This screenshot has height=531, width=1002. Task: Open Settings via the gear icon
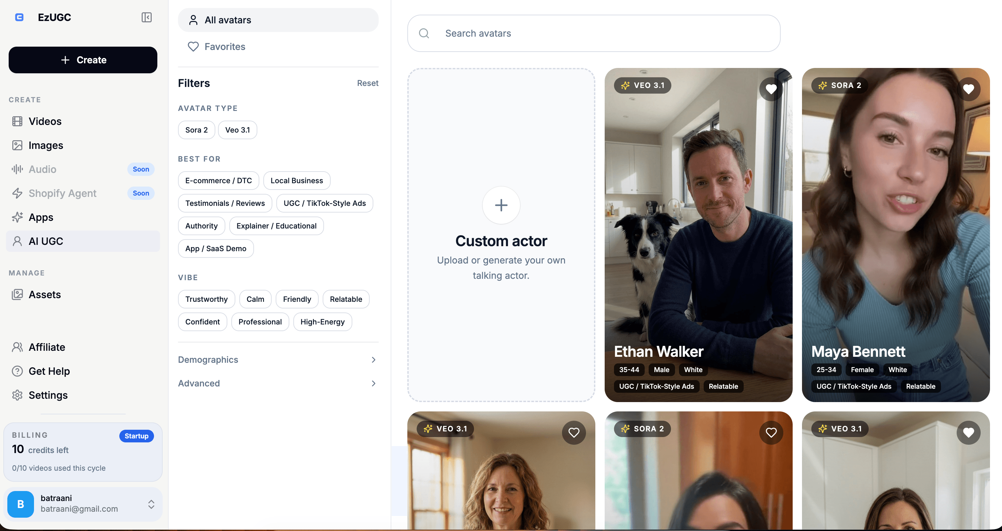(17, 395)
